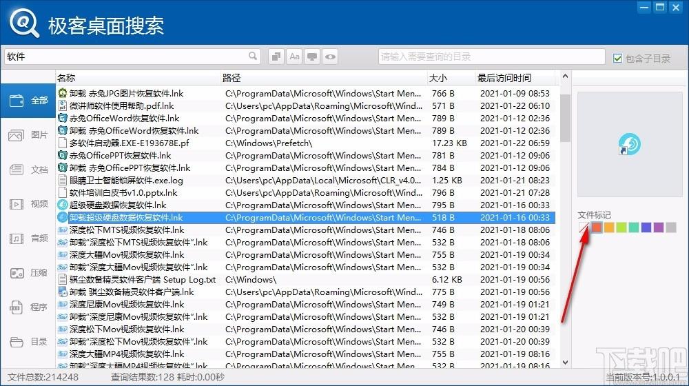Sort by 路径 column header
This screenshot has width=689, height=386.
(324, 78)
